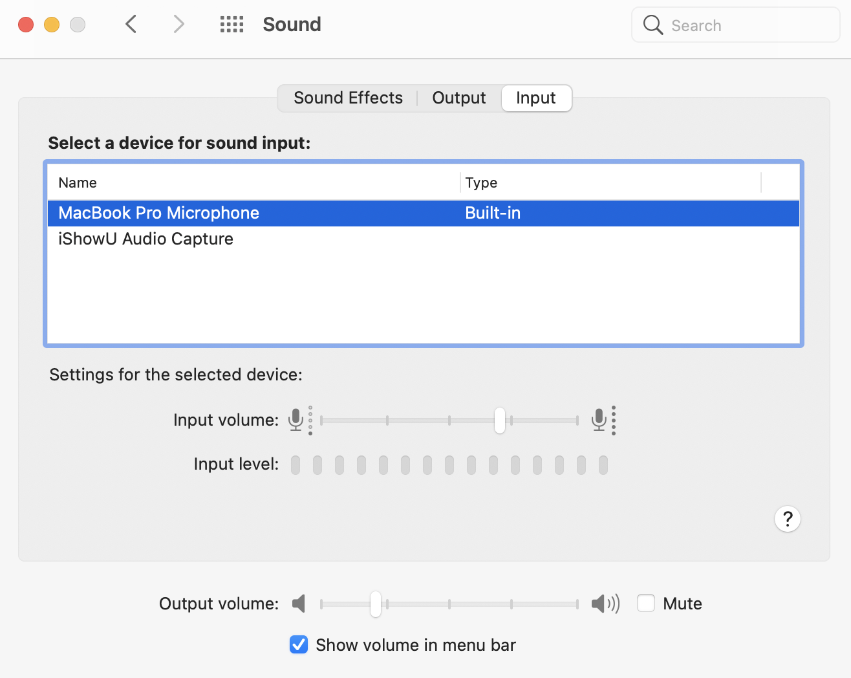851x678 pixels.
Task: Click the quiet speaker output icon
Action: pyautogui.click(x=299, y=604)
